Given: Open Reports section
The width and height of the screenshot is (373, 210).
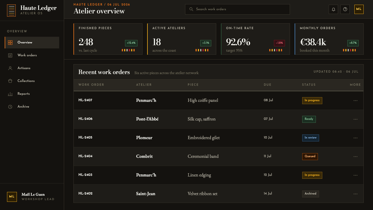Looking at the screenshot, I should click(32, 94).
